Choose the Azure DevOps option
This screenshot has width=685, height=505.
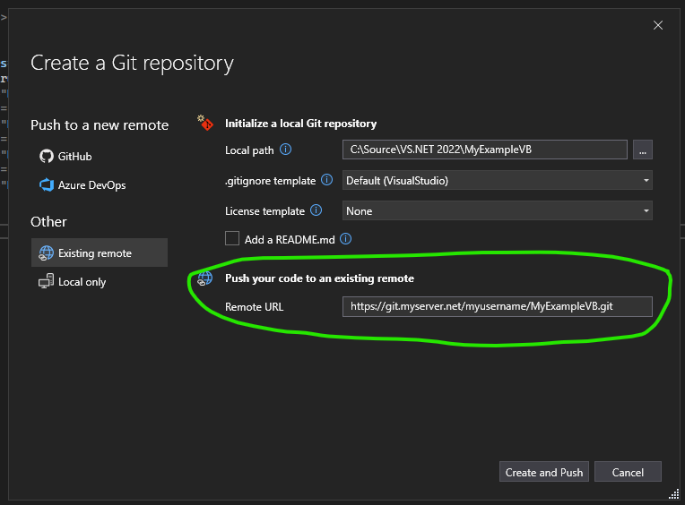point(91,185)
